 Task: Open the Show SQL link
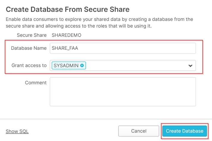coord(17,131)
